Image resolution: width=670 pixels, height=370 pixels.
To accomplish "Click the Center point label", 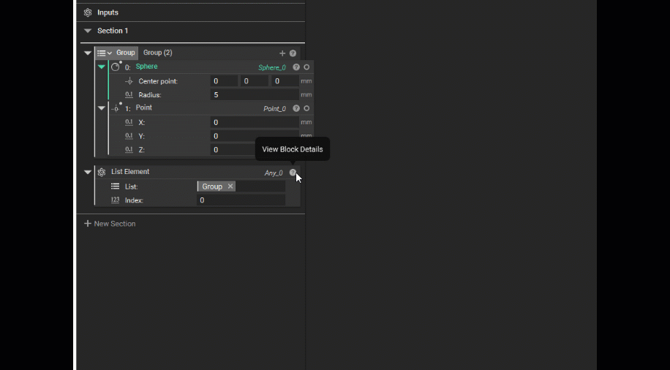I will [x=158, y=81].
